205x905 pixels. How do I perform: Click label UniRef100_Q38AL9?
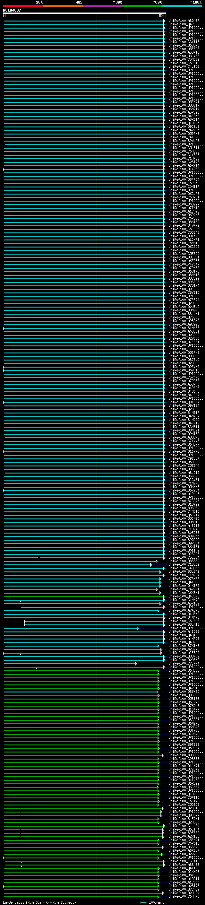pyautogui.click(x=184, y=656)
